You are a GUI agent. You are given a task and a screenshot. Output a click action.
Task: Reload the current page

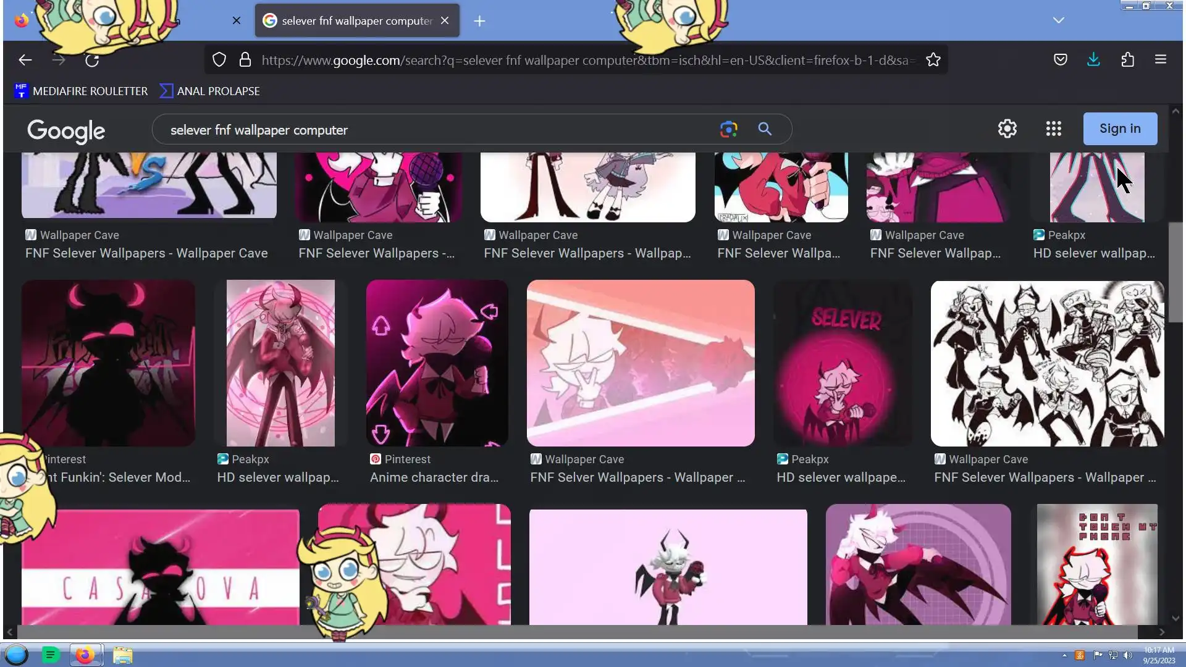(92, 60)
